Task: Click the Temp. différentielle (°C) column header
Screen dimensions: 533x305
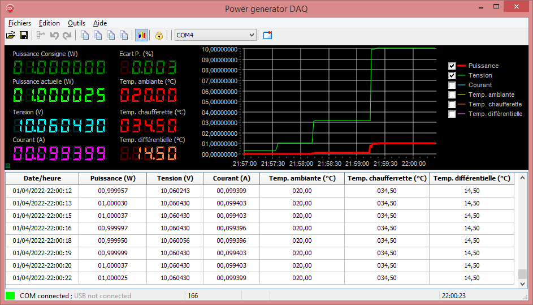Action: [472, 178]
